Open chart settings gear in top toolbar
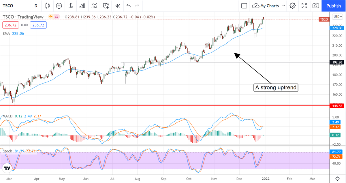The width and height of the screenshot is (346, 183). pos(293,6)
